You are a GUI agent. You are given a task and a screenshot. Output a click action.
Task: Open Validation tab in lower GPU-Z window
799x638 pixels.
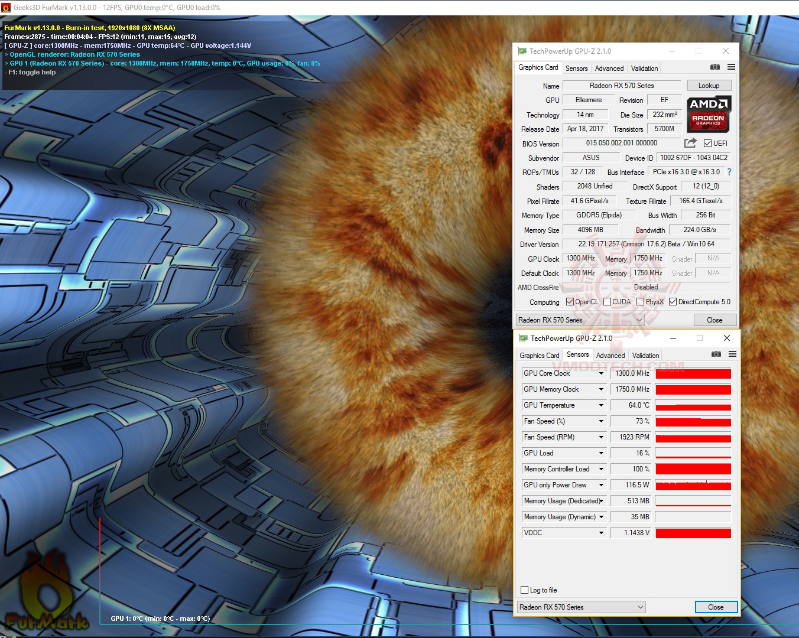[x=645, y=356]
